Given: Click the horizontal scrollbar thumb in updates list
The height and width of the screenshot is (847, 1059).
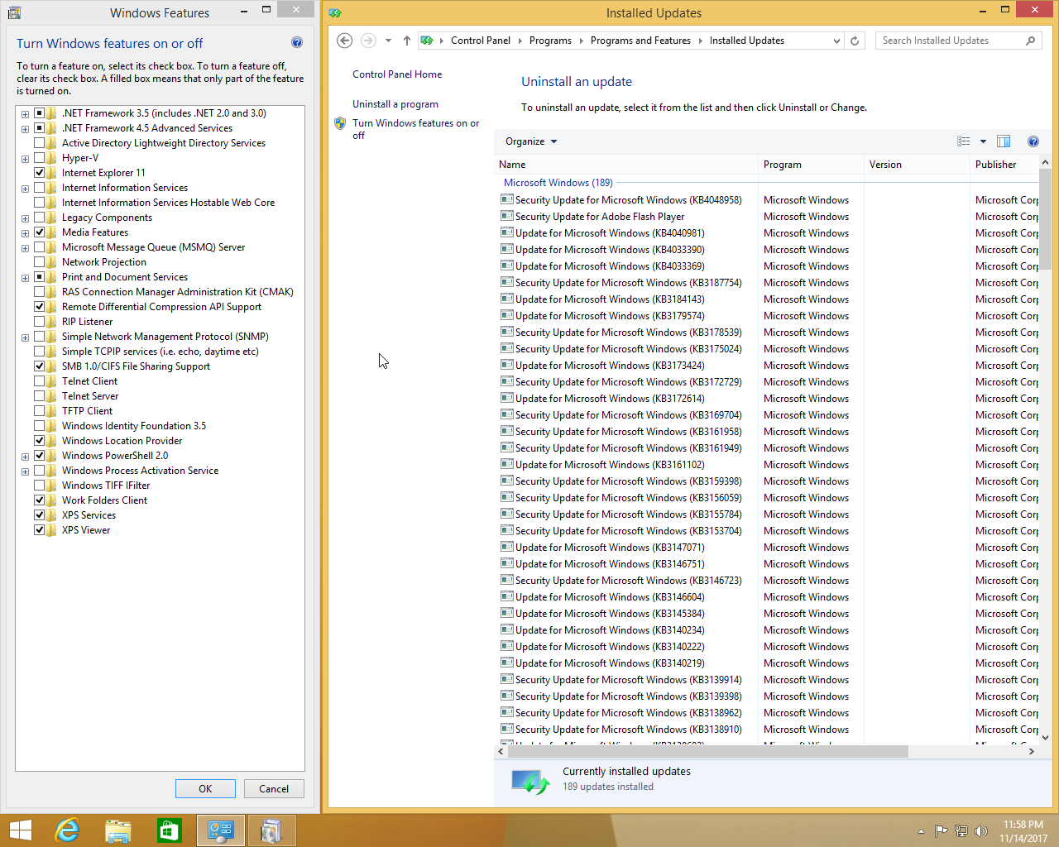Looking at the screenshot, I should pos(707,751).
